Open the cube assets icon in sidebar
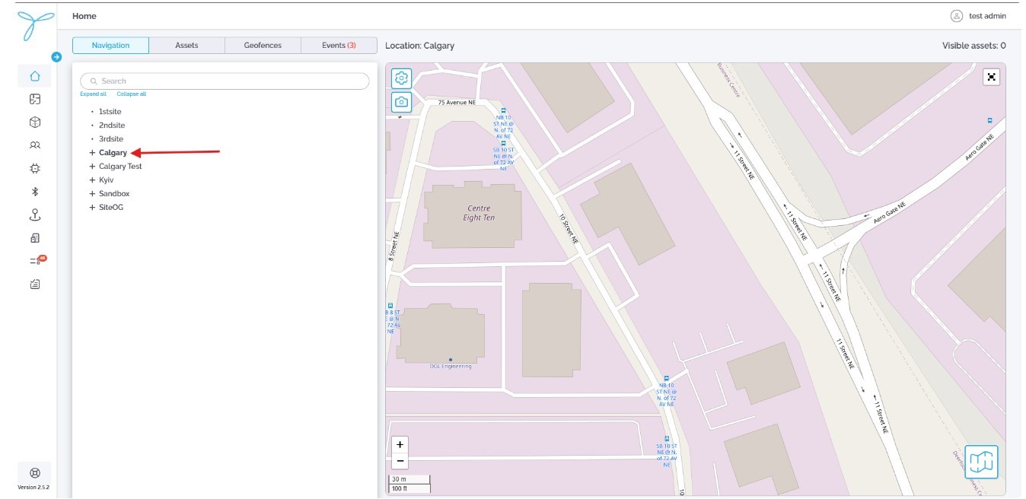Viewport: 1026px width, 499px height. click(34, 122)
